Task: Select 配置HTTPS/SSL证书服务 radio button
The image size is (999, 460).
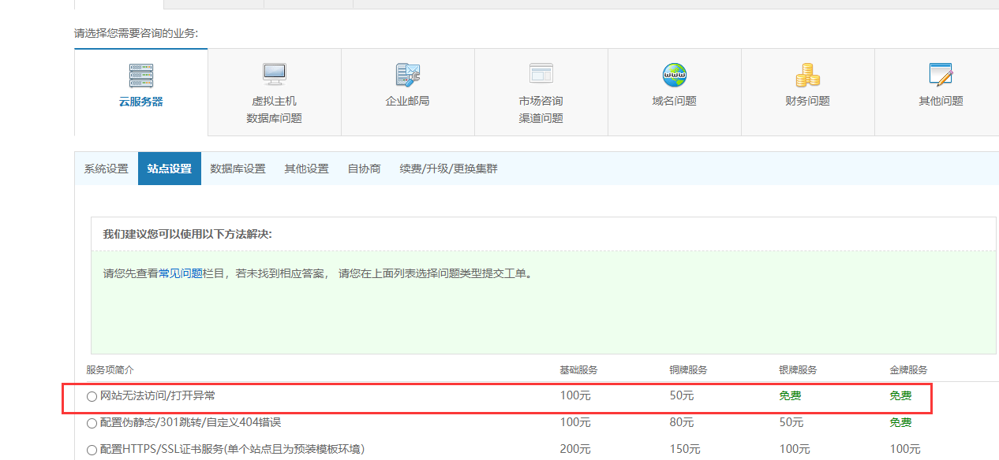Action: point(92,451)
